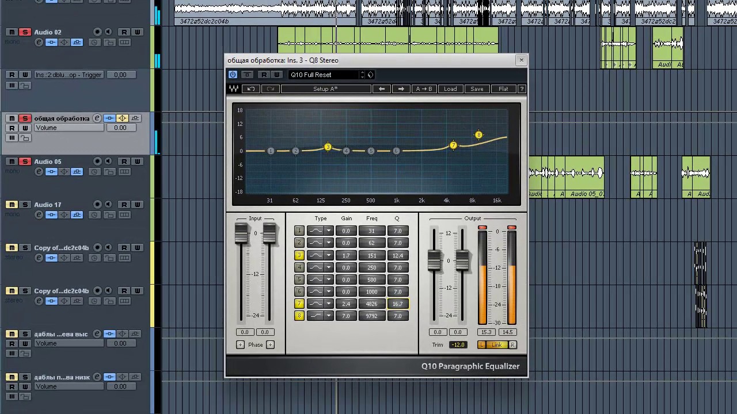Go to previous preset with left arrow
Viewport: 737px width, 414px height.
pyautogui.click(x=381, y=89)
